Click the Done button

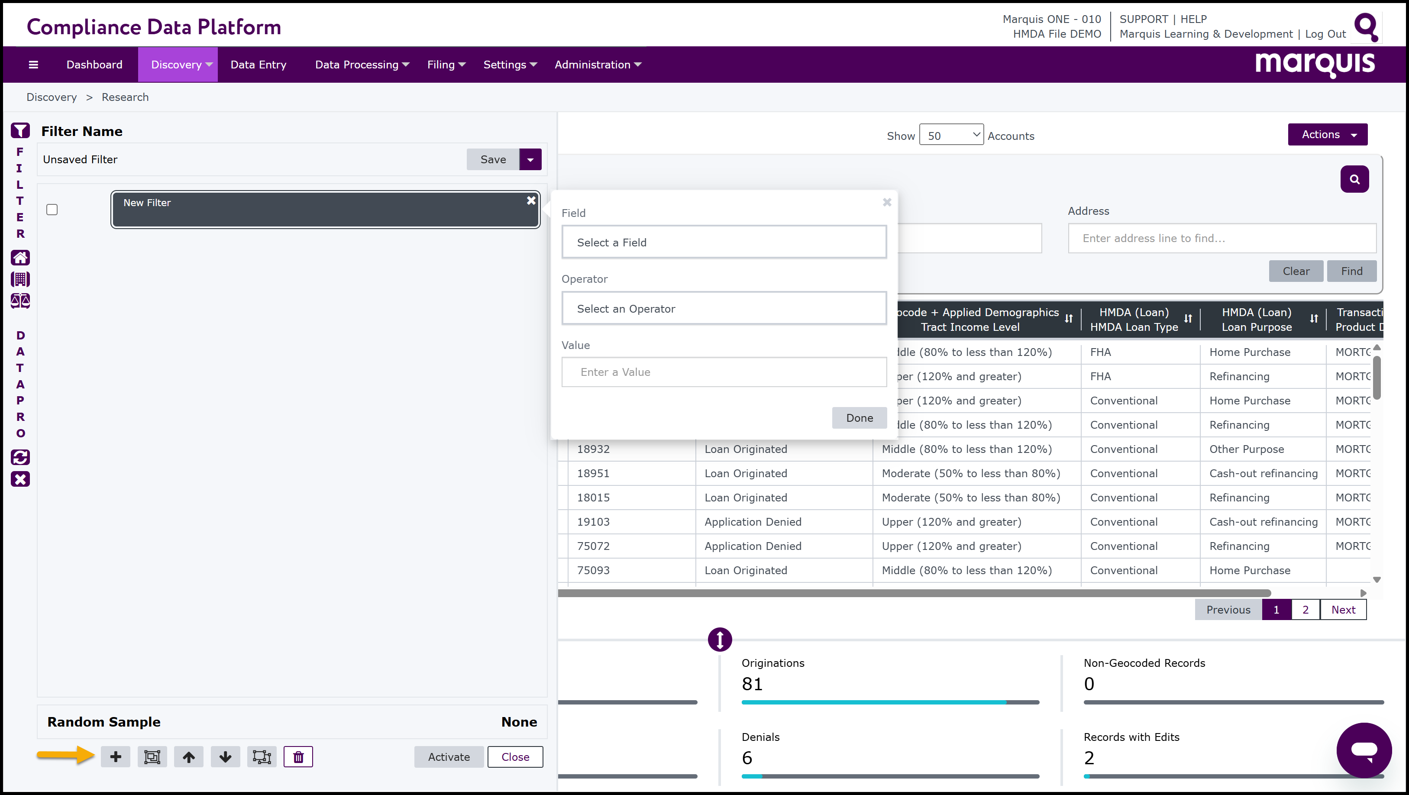pos(859,418)
